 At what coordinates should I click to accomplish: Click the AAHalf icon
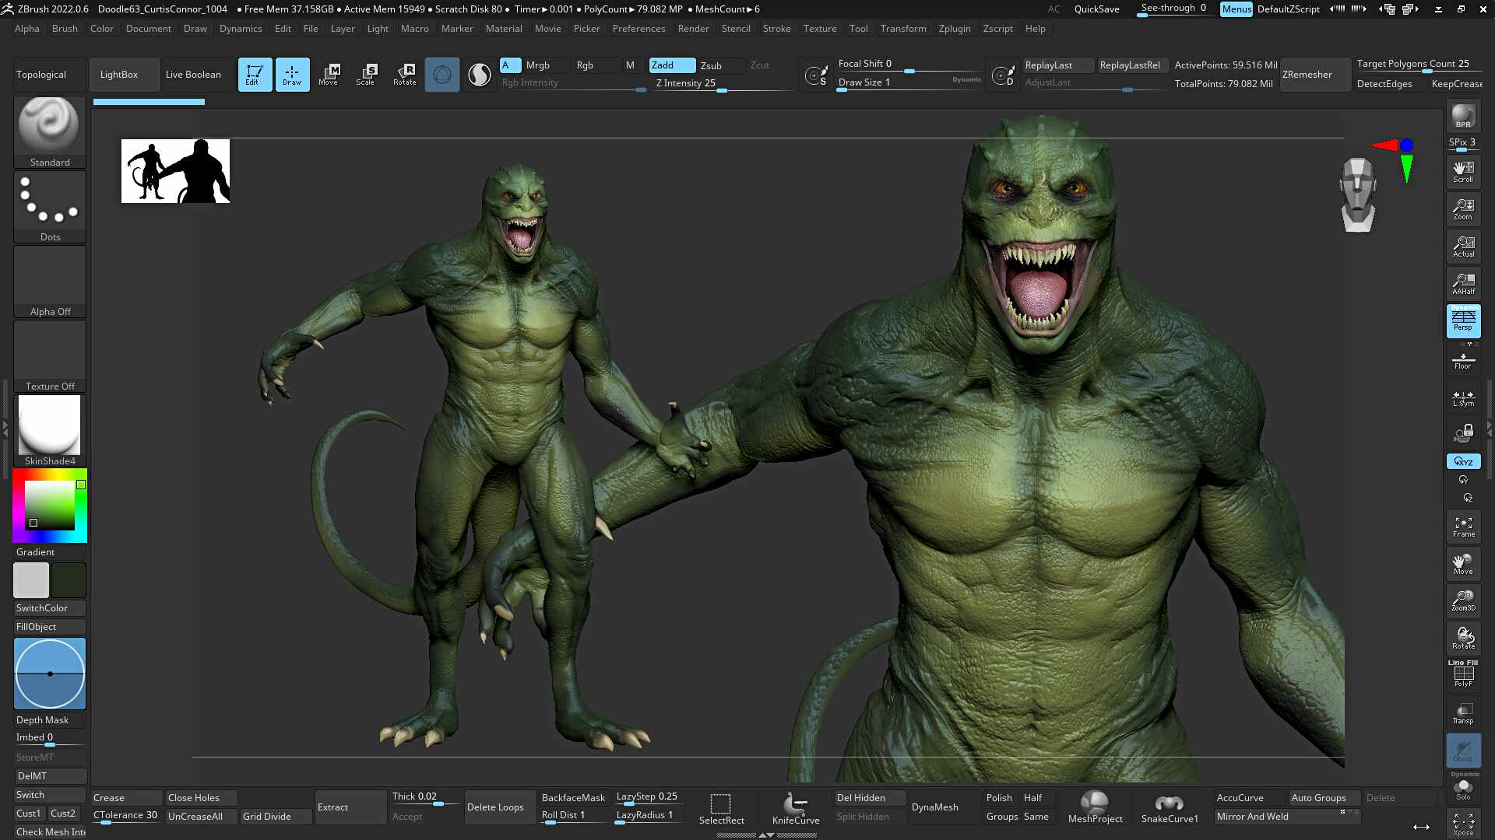tap(1463, 284)
